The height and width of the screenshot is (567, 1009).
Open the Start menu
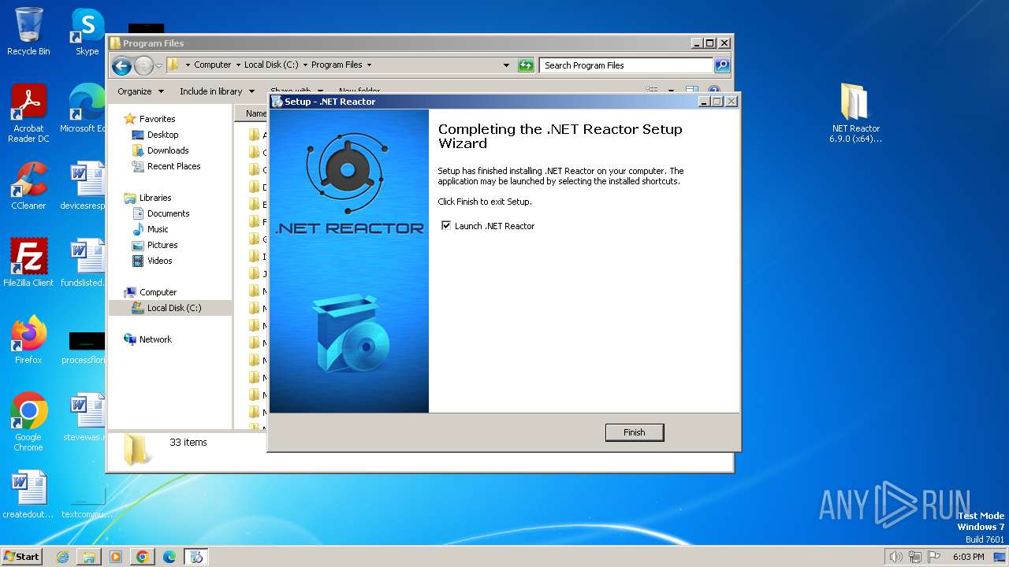point(22,557)
